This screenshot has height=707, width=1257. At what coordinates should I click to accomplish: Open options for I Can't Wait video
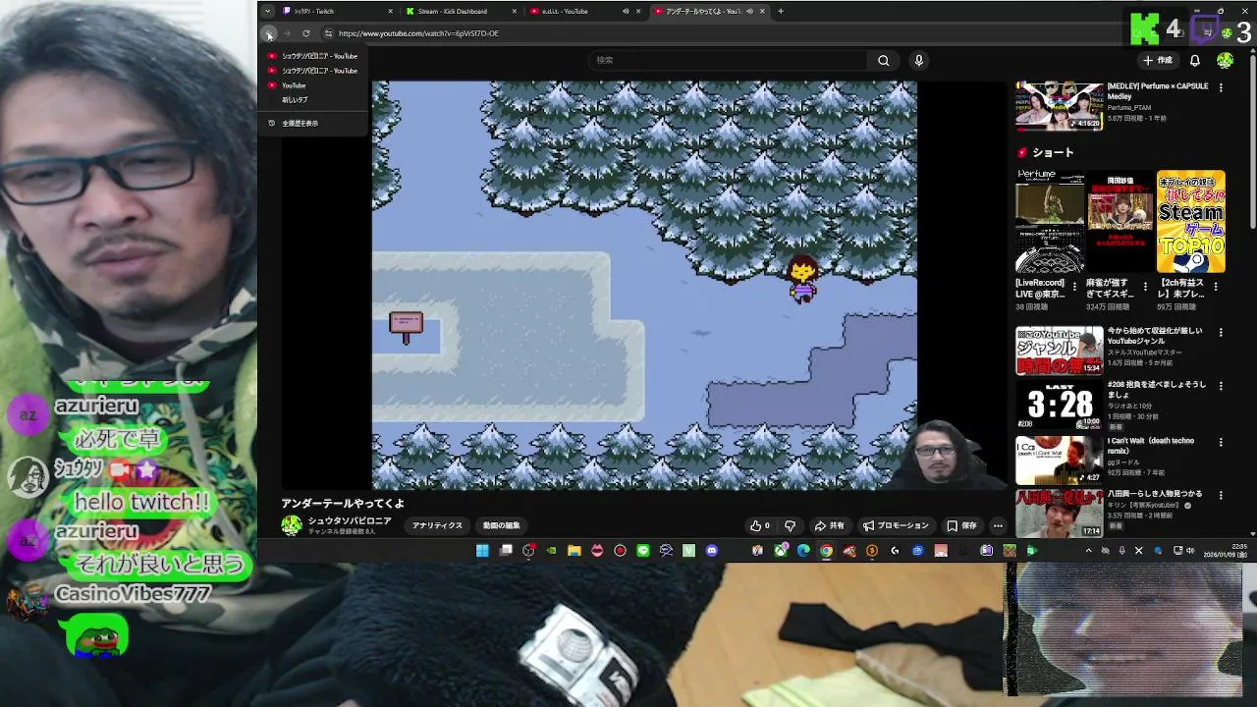click(1222, 443)
